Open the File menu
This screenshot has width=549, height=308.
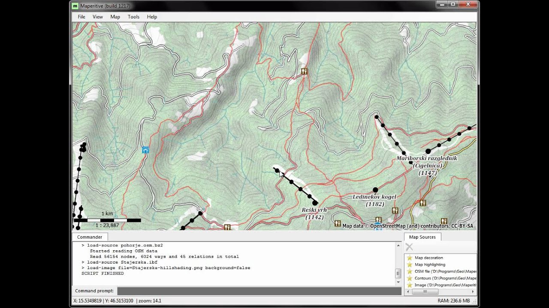[x=81, y=17]
